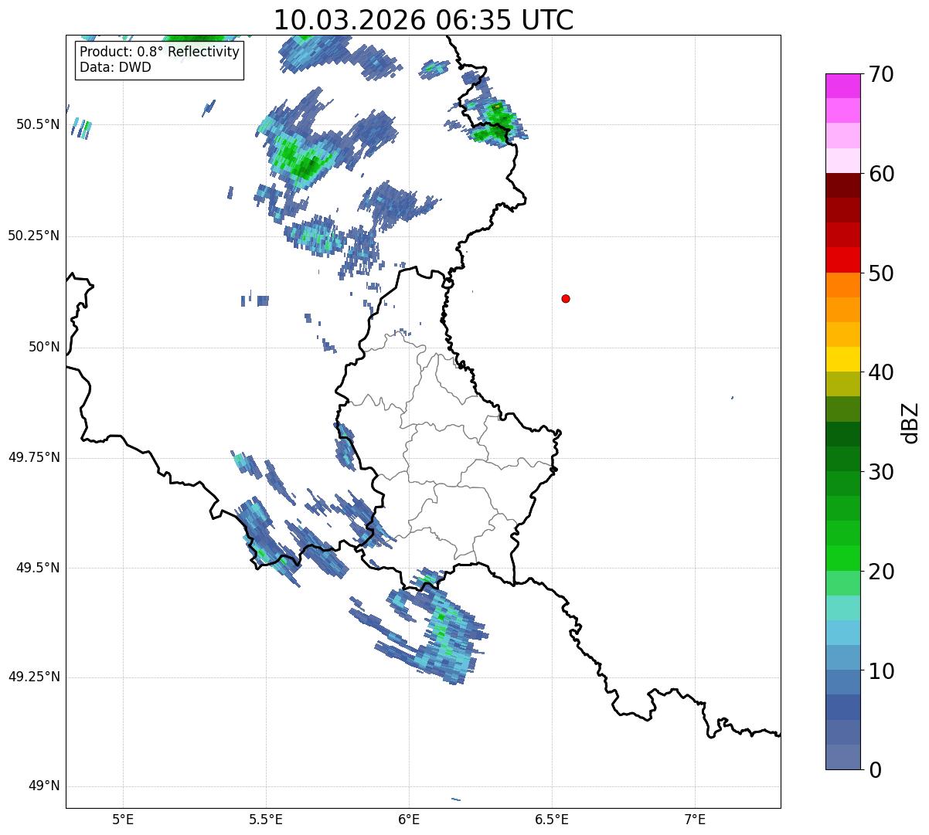This screenshot has height=835, width=929.
Task: Click the orange swatch just below 50
Action: click(843, 285)
